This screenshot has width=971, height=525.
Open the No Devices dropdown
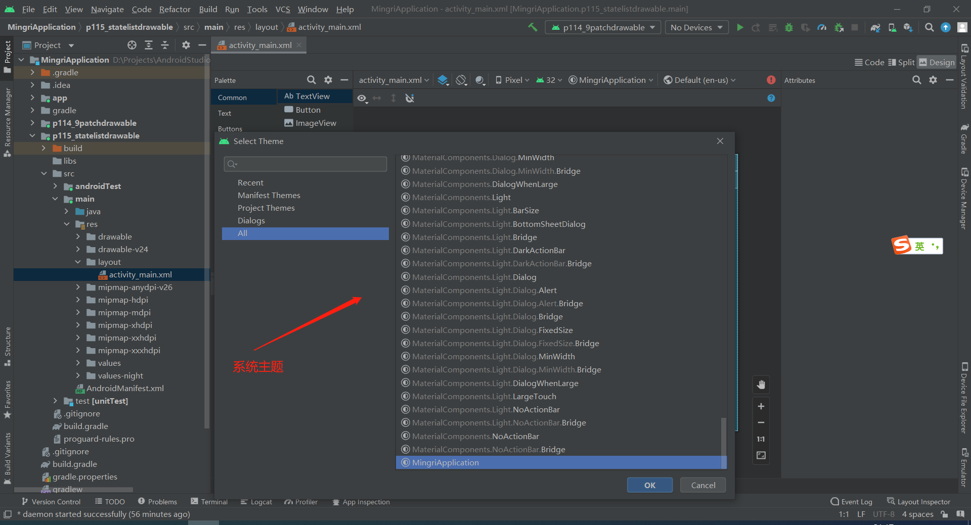(x=696, y=27)
